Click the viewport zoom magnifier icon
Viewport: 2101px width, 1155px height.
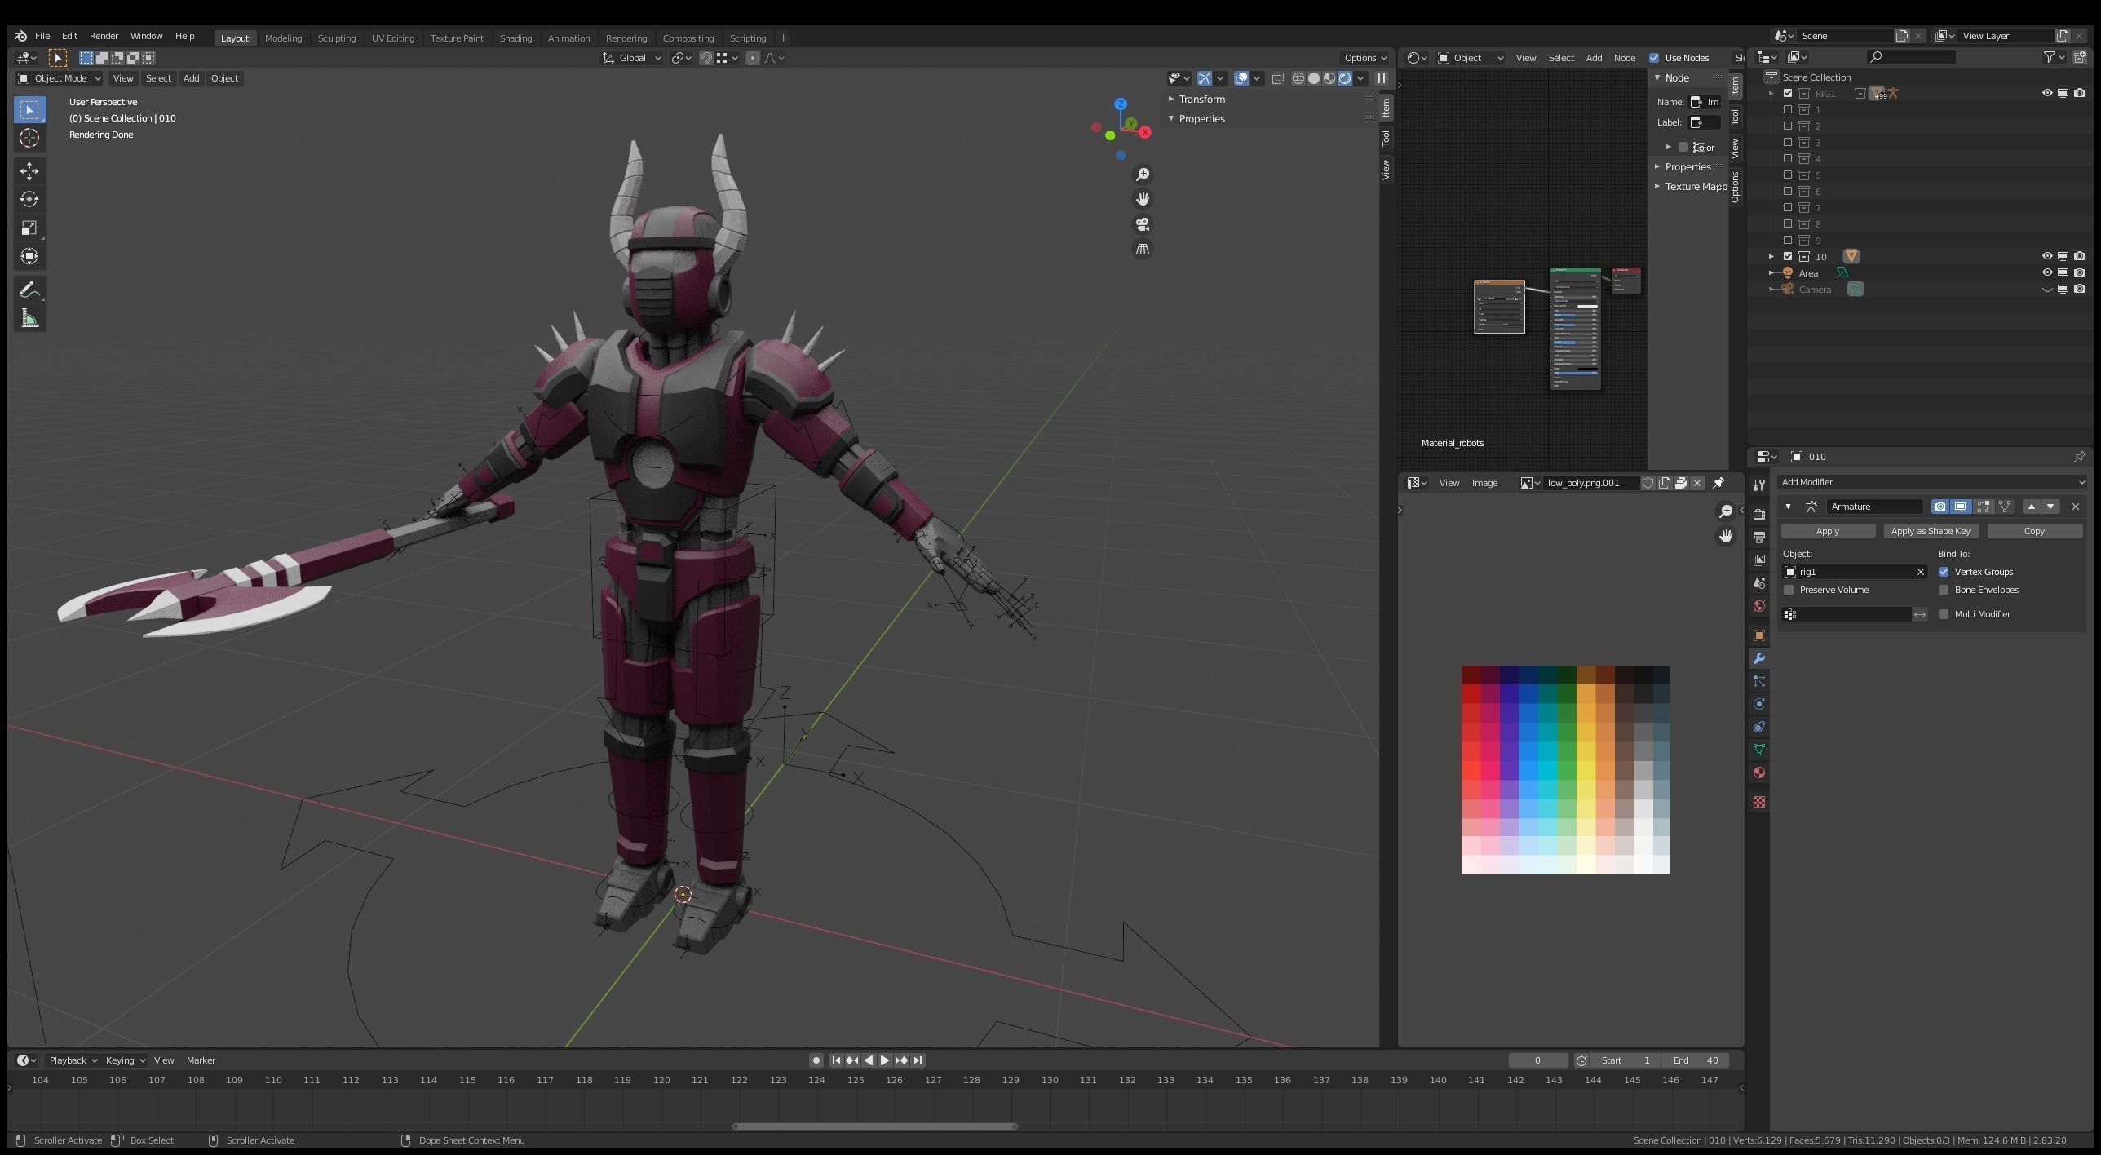(1143, 175)
